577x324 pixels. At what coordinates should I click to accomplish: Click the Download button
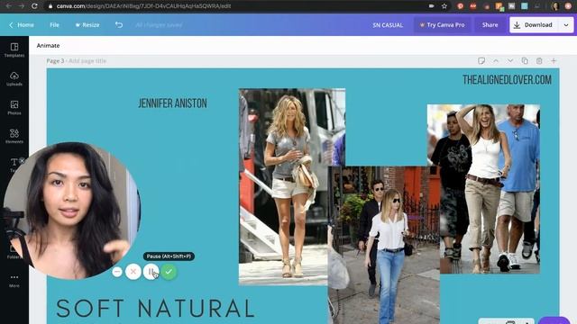pos(535,25)
